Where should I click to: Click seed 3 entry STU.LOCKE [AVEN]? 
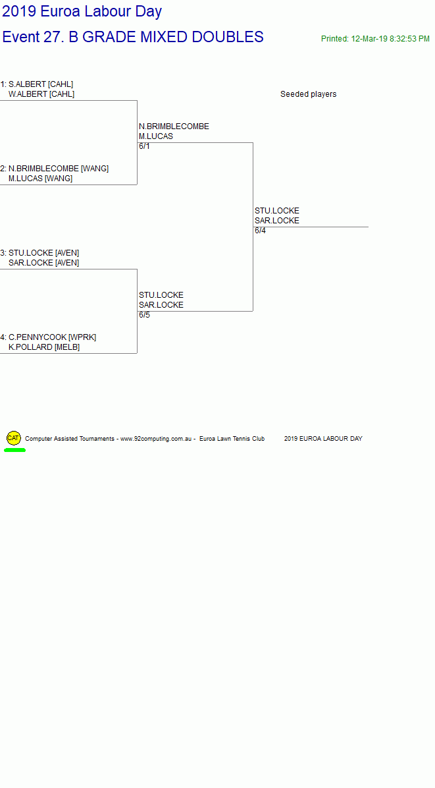(40, 253)
